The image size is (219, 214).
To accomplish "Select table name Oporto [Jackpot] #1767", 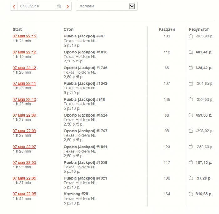I will point(86,131).
